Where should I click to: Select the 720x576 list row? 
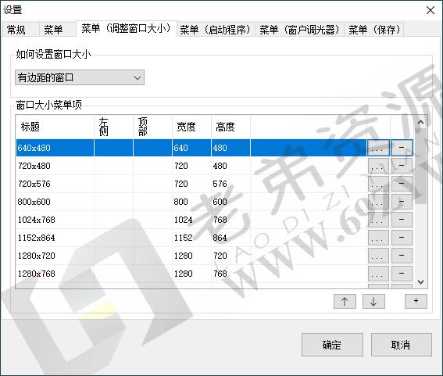191,184
